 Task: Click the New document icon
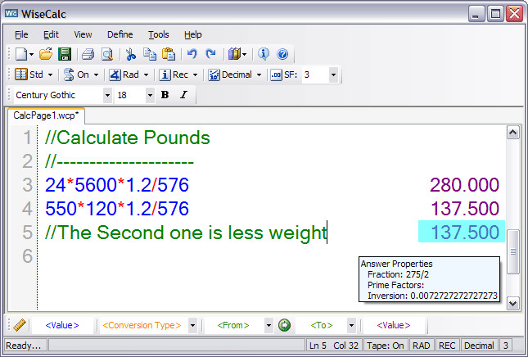click(x=21, y=54)
